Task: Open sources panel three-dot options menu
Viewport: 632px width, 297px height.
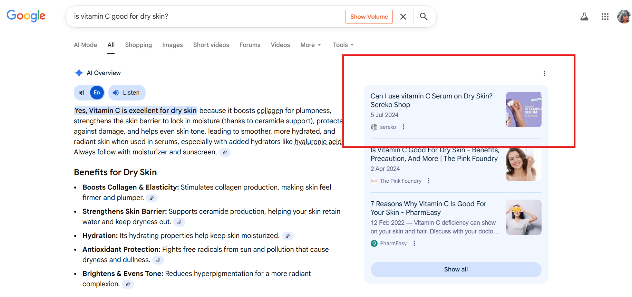Action: click(544, 73)
